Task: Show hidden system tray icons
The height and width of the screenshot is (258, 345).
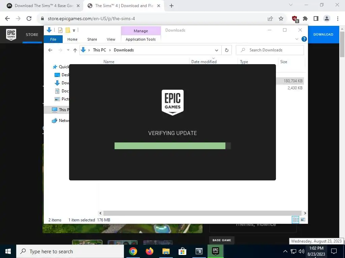Action: [285, 251]
